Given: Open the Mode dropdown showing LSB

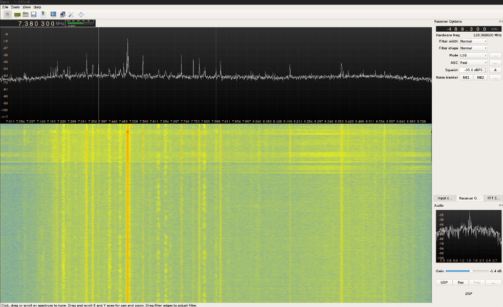Looking at the screenshot, I should (472, 55).
